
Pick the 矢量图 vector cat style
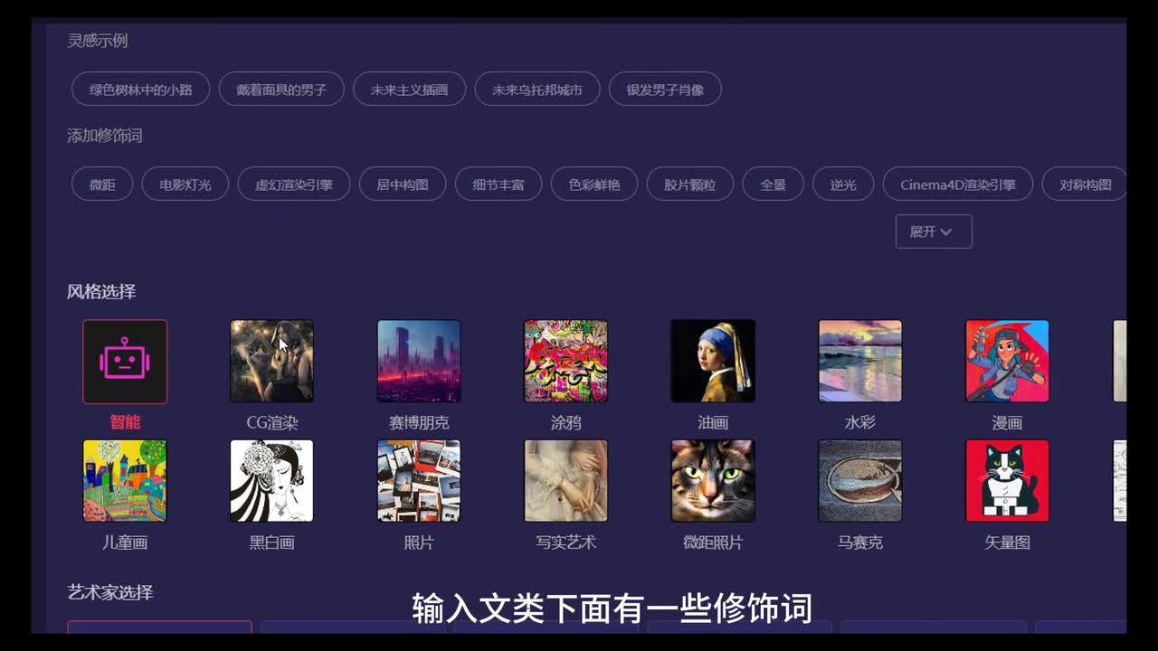pos(1007,481)
